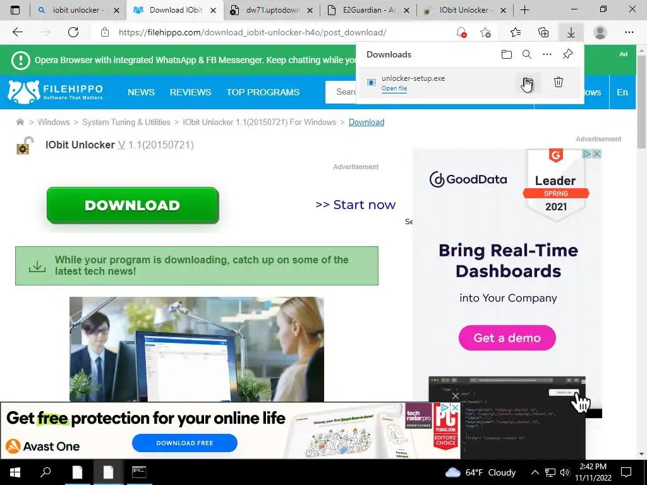The height and width of the screenshot is (485, 647).
Task: Show unlocker-setup.exe in folder
Action: [528, 82]
